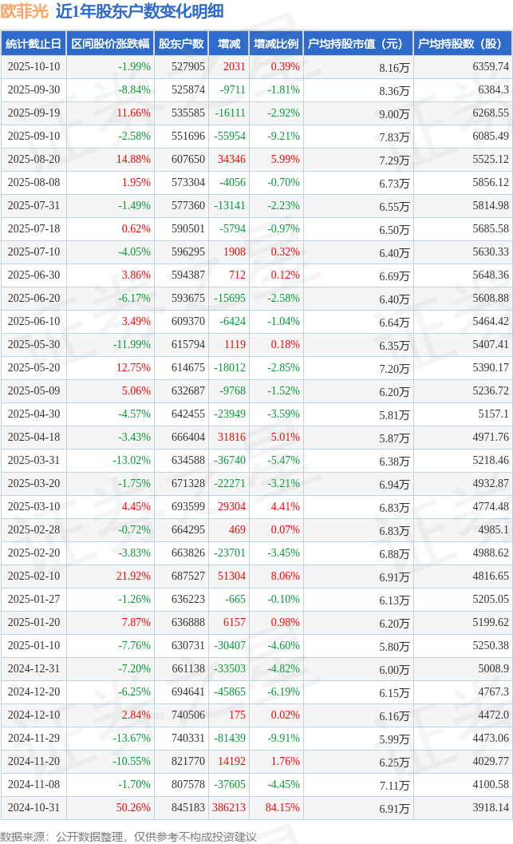Click the 区间股价涨跌幅 column header
513x844 pixels.
click(x=109, y=44)
